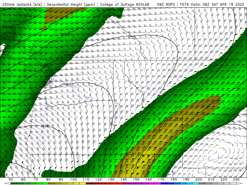Click the "90" color bar label

coord(61,179)
